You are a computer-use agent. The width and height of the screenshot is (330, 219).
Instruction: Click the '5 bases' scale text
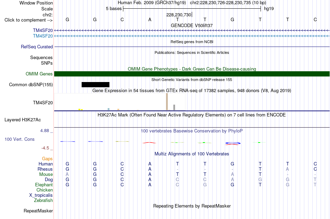tap(114, 9)
